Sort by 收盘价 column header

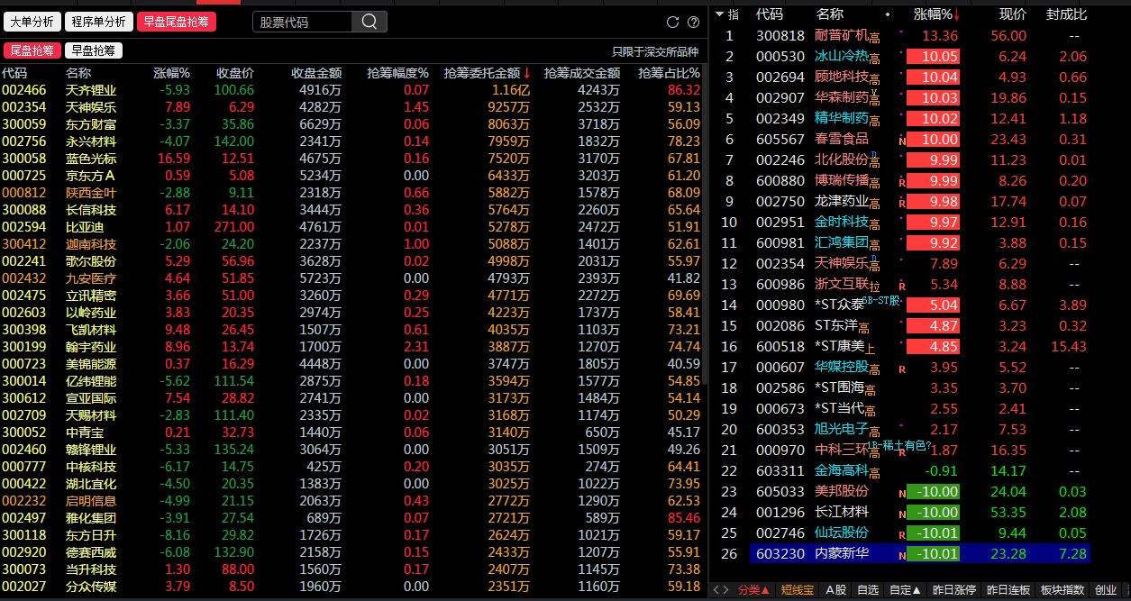click(x=235, y=72)
